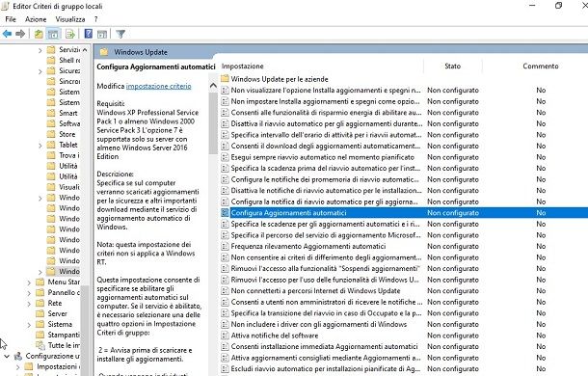Select the Shell r... tree item label
This screenshot has height=376, width=588.
[x=69, y=60]
